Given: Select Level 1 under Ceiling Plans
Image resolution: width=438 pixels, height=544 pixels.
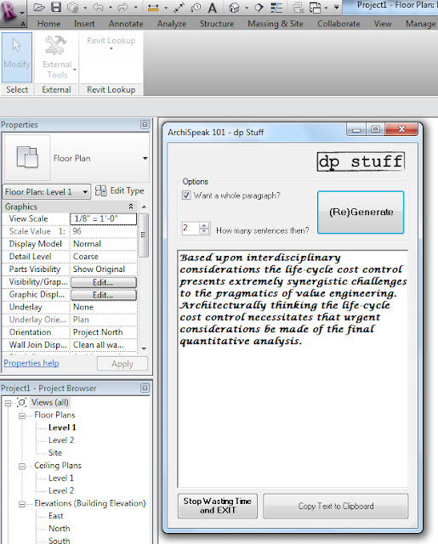Looking at the screenshot, I should [x=61, y=478].
